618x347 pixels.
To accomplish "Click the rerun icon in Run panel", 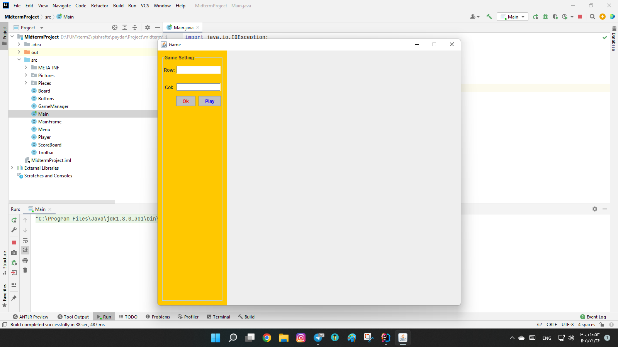I will 14,220.
